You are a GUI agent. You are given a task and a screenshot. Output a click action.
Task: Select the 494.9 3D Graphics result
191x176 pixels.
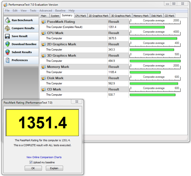[118, 61]
